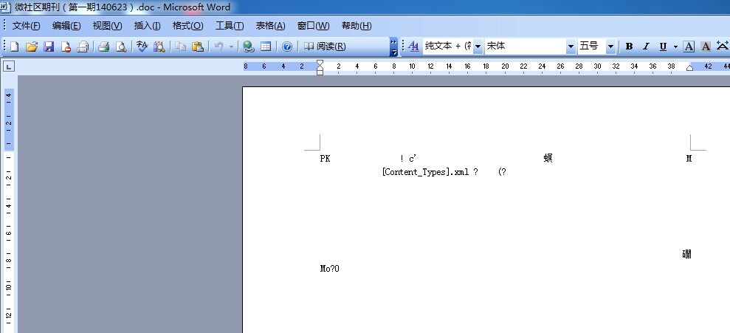730x333 pixels.
Task: Click the Paste clipboard icon
Action: (198, 47)
